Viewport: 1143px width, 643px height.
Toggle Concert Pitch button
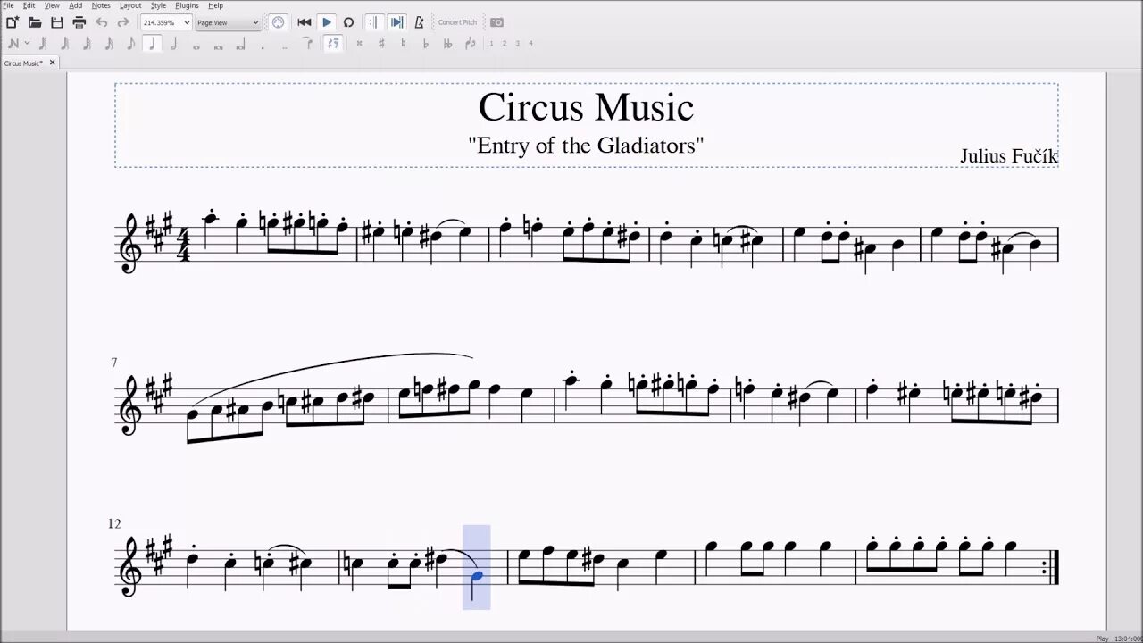pyautogui.click(x=457, y=22)
